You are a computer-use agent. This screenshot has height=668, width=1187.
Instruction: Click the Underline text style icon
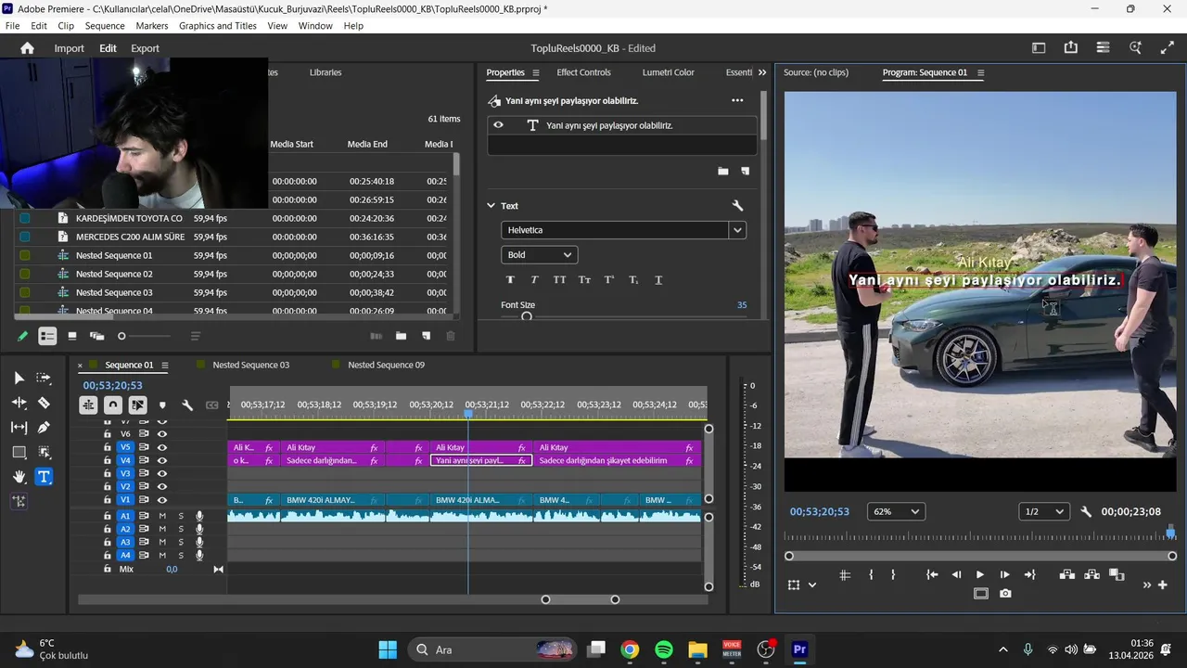pos(658,280)
